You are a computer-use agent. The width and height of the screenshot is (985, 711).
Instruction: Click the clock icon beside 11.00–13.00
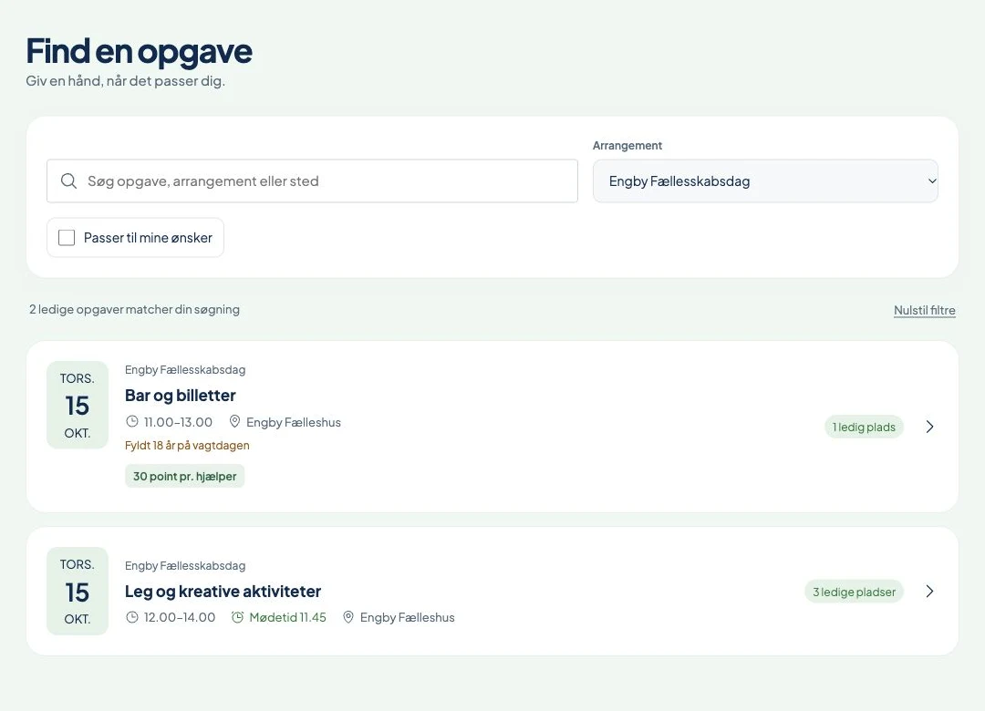pyautogui.click(x=132, y=421)
